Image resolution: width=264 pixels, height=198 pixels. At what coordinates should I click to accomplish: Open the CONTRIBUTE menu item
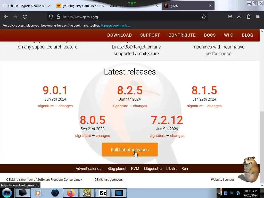[x=182, y=35]
